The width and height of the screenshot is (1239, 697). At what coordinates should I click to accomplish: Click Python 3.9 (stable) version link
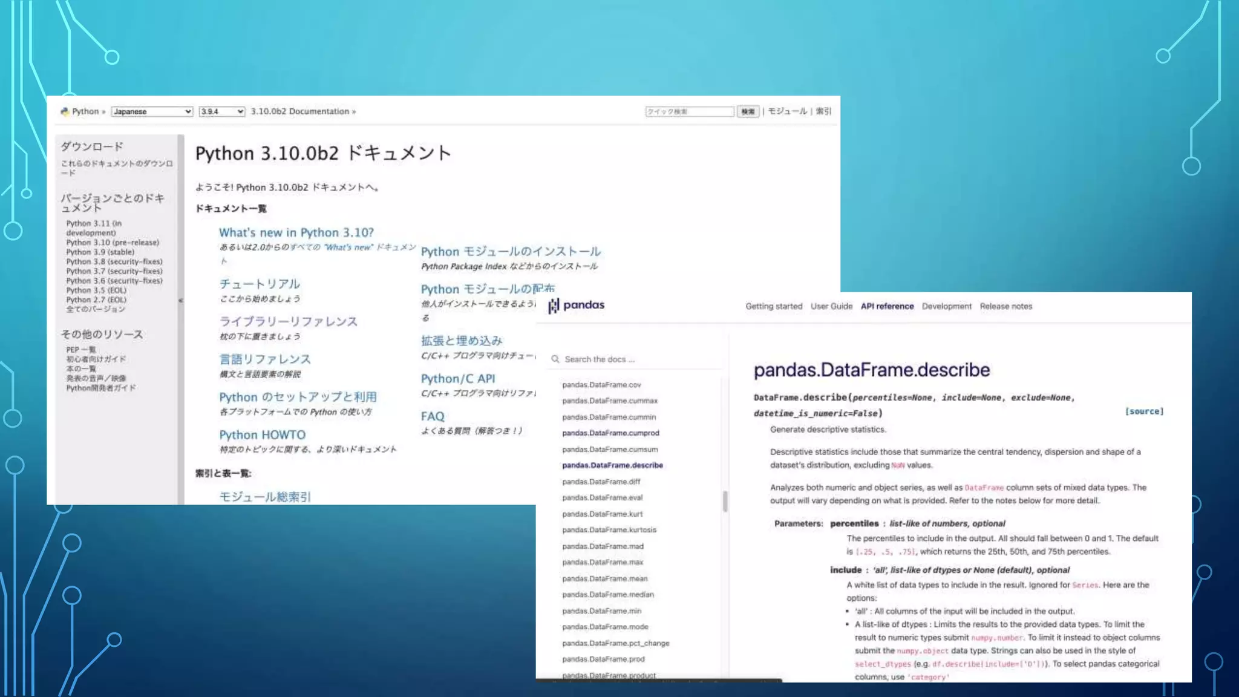click(x=100, y=252)
